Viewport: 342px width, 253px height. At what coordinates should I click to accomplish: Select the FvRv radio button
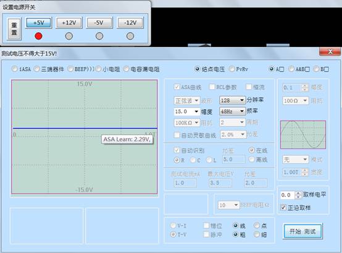231,69
